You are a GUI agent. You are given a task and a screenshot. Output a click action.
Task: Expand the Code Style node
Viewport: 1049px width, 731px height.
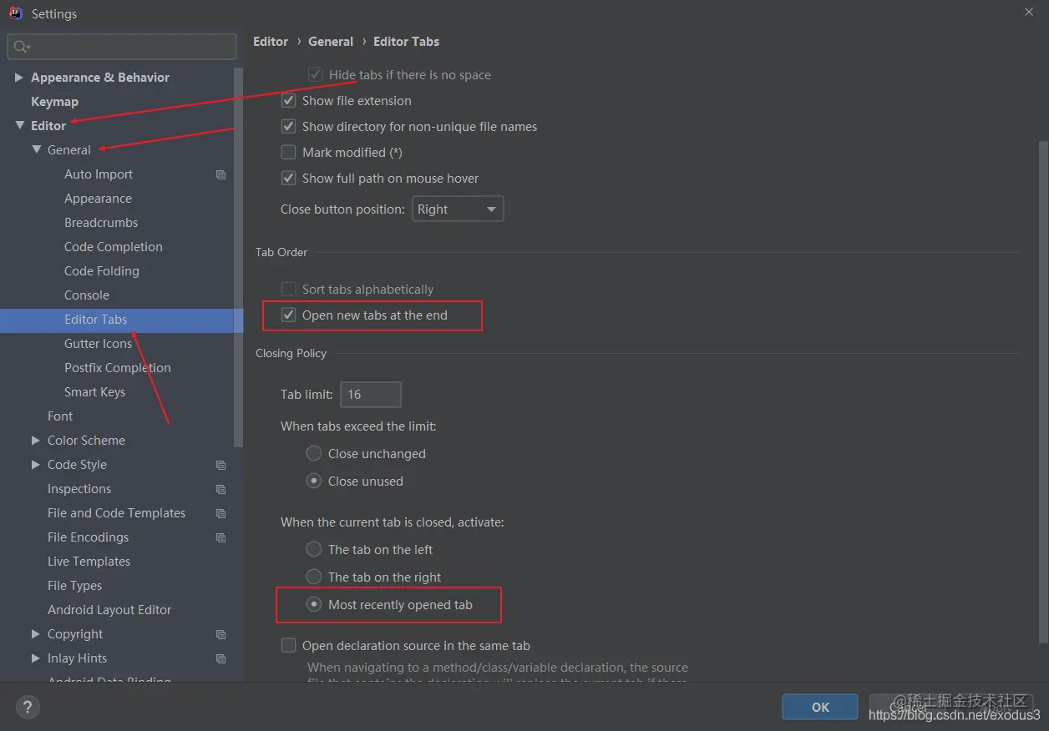35,465
